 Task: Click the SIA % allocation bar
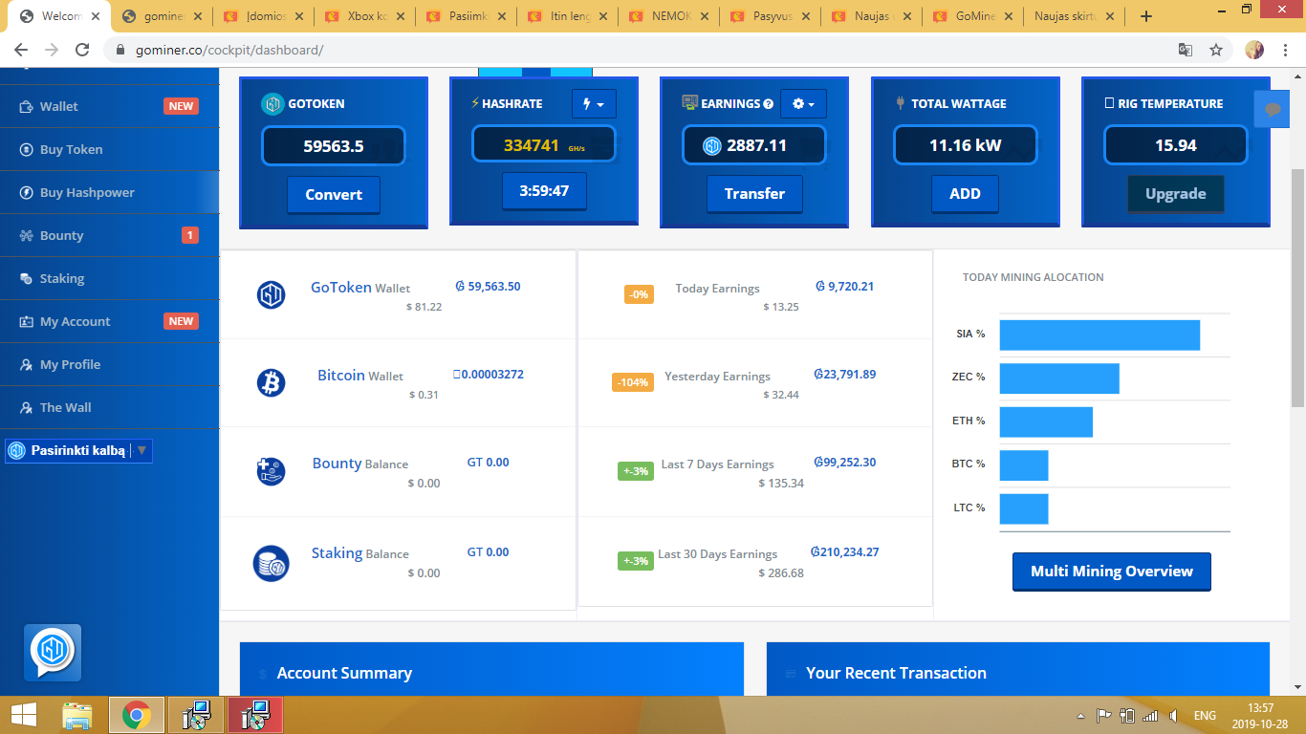pyautogui.click(x=1099, y=335)
